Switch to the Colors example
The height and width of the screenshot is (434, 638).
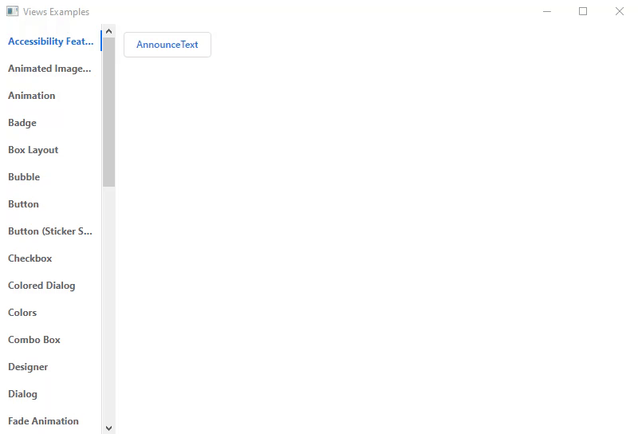click(22, 313)
